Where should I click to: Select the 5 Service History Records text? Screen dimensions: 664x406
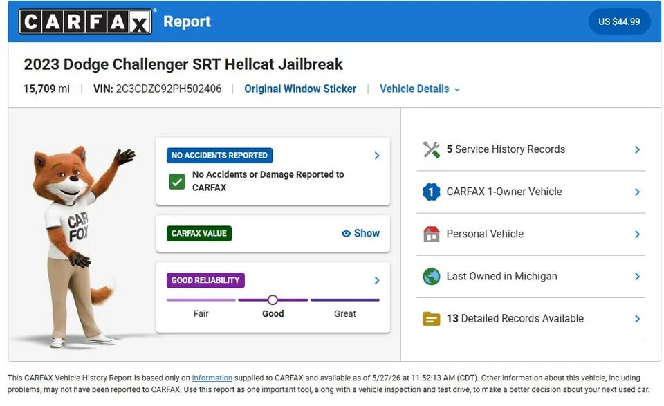(x=506, y=149)
